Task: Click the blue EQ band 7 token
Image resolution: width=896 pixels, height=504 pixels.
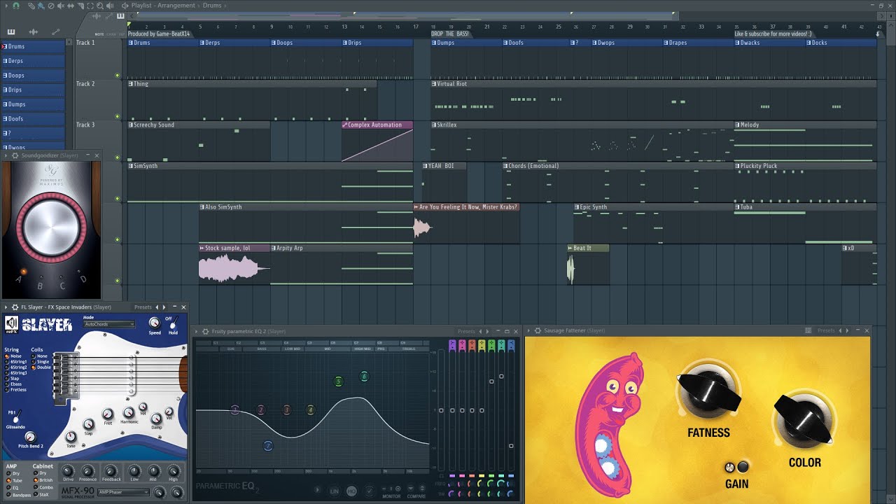Action: point(268,446)
